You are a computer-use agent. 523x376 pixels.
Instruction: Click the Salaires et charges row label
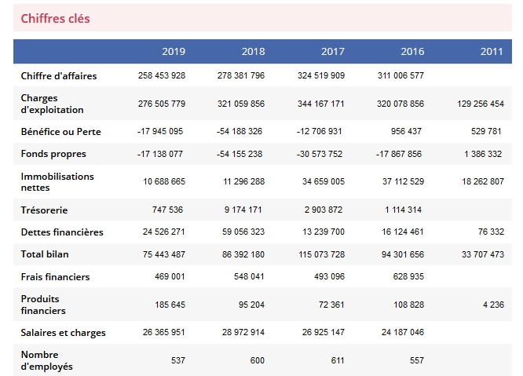(x=62, y=333)
